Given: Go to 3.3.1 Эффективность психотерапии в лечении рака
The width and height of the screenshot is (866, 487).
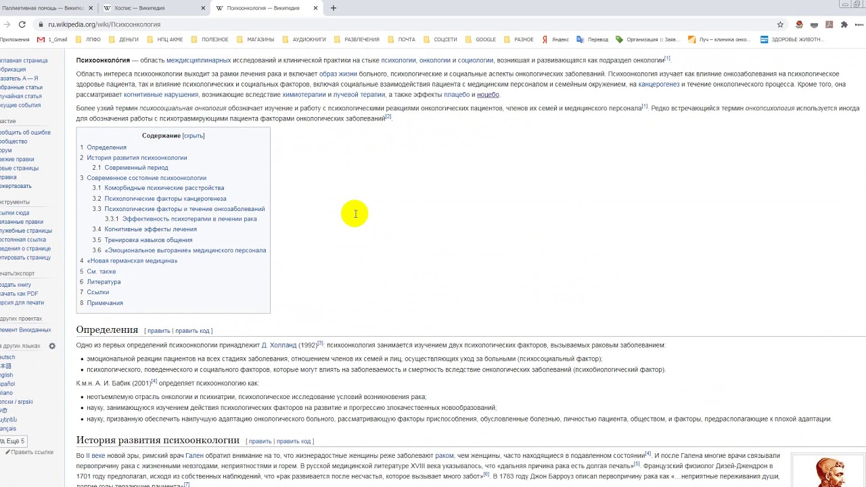Looking at the screenshot, I should point(181,219).
